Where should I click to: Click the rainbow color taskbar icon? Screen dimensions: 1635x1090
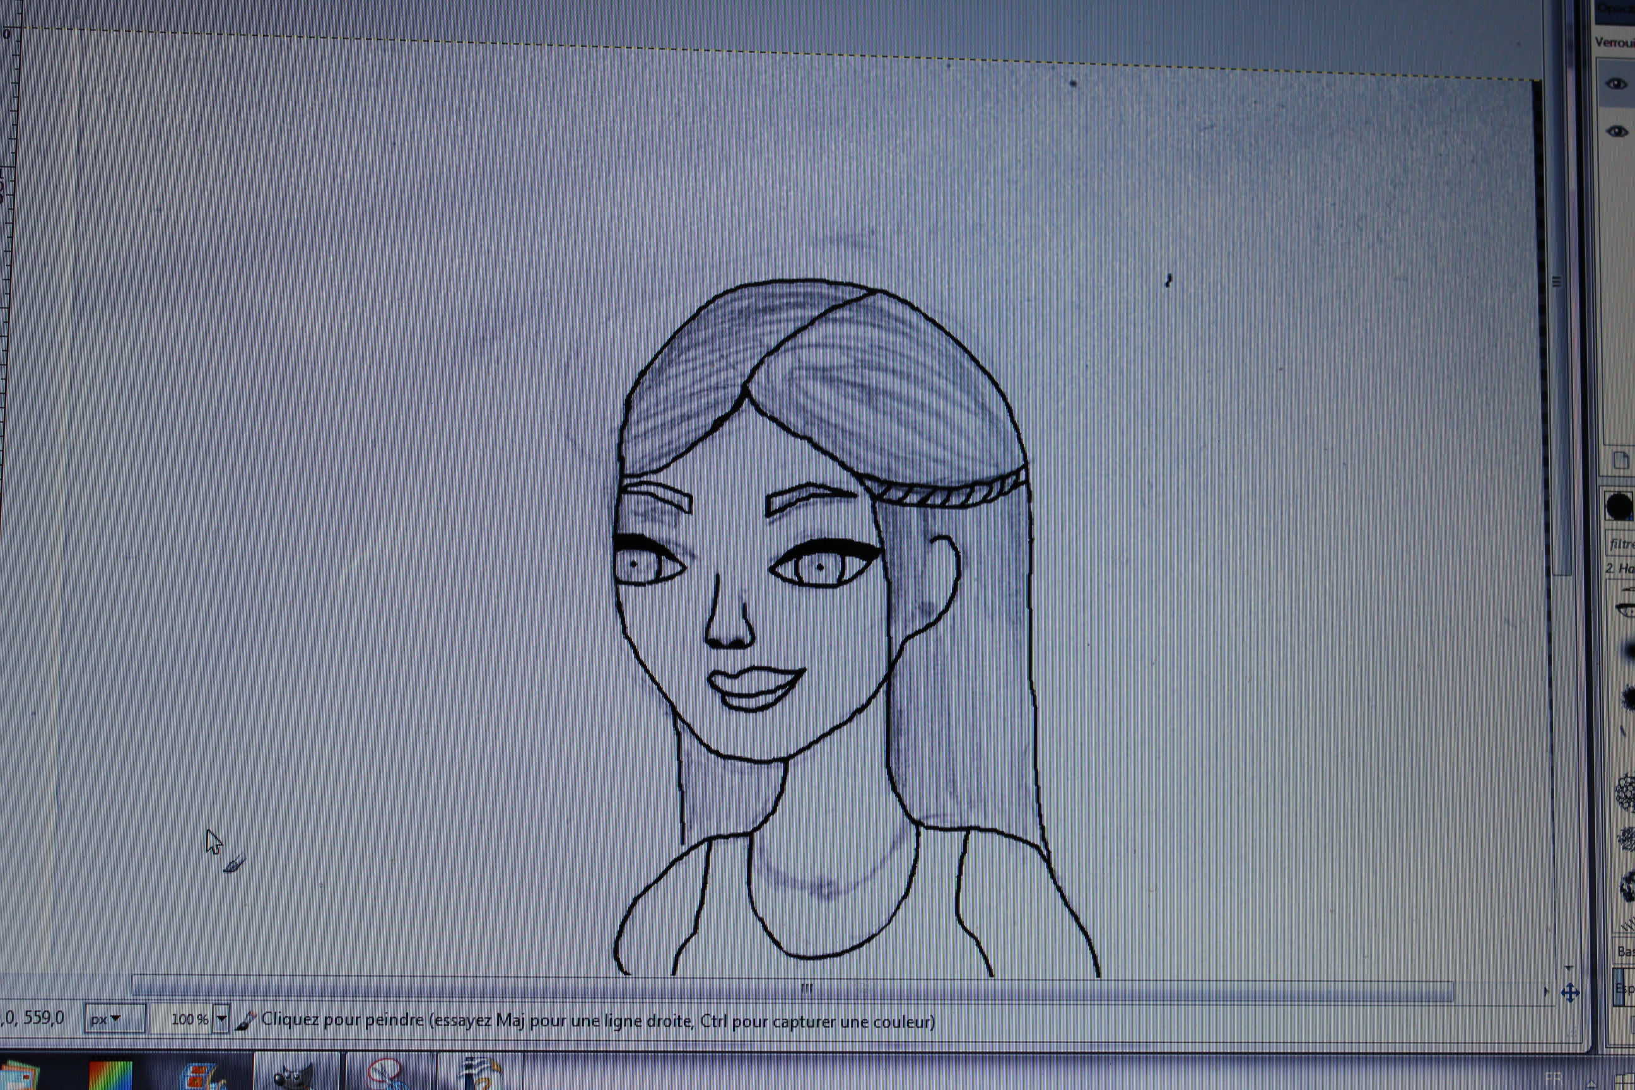pyautogui.click(x=110, y=1075)
